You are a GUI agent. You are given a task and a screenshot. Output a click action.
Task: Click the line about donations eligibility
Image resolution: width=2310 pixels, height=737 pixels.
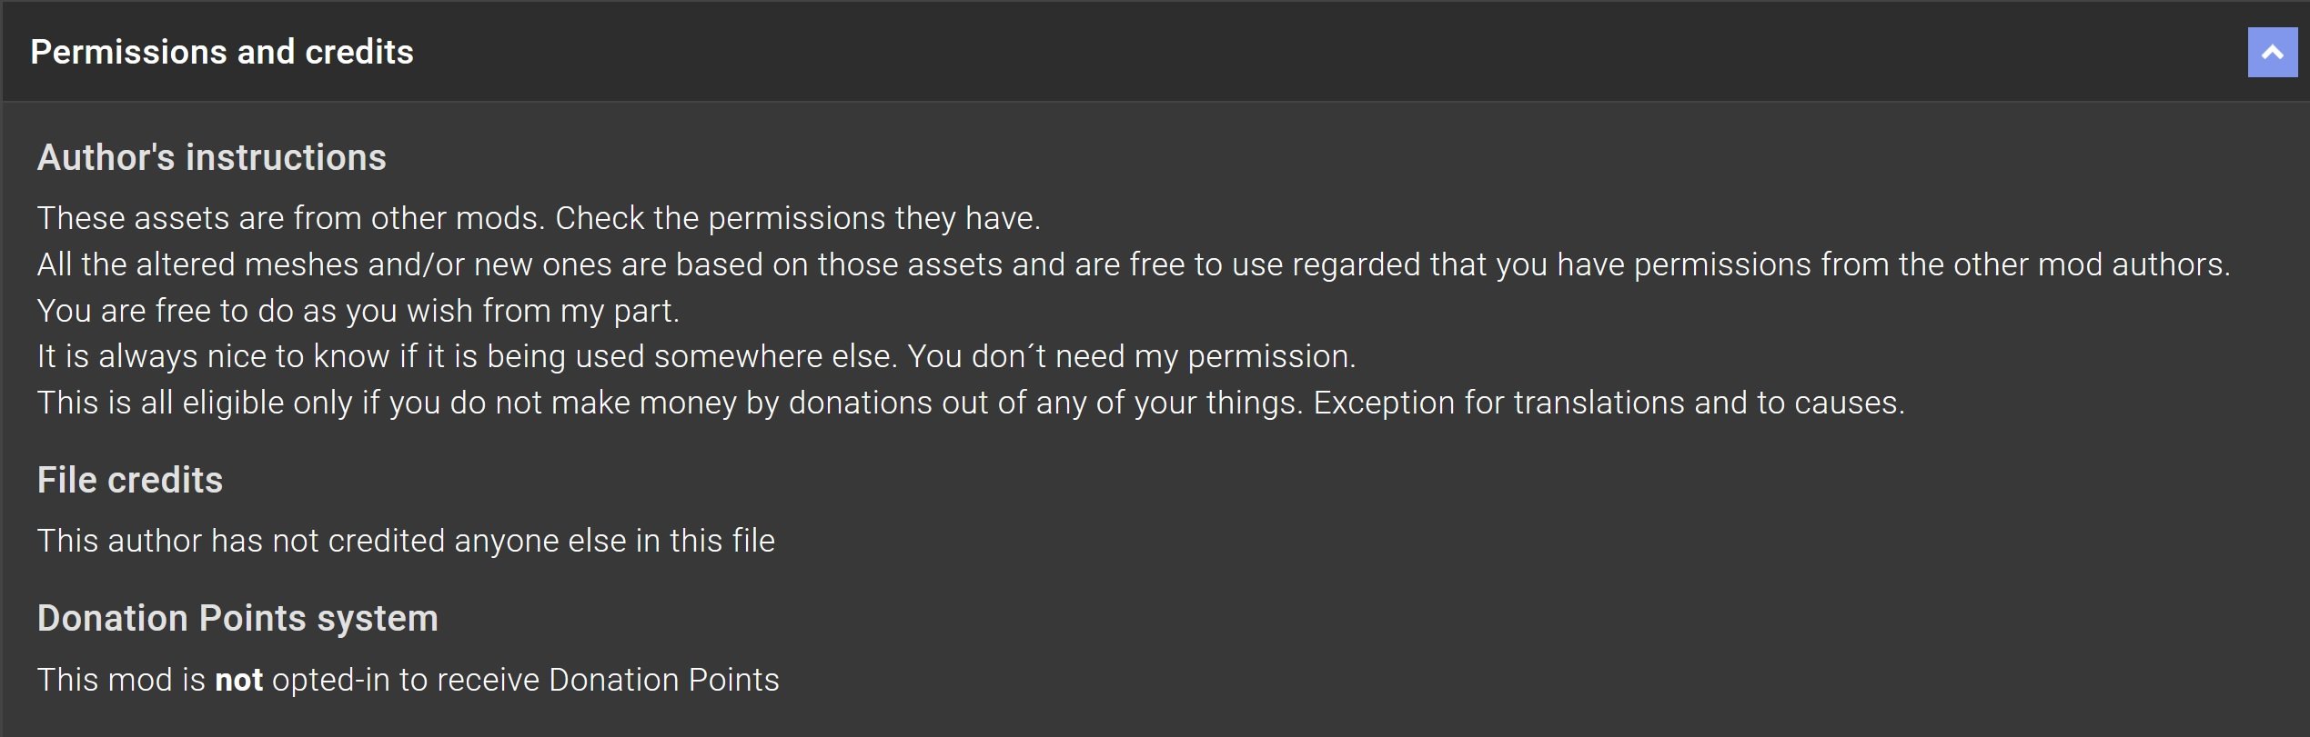[971, 403]
